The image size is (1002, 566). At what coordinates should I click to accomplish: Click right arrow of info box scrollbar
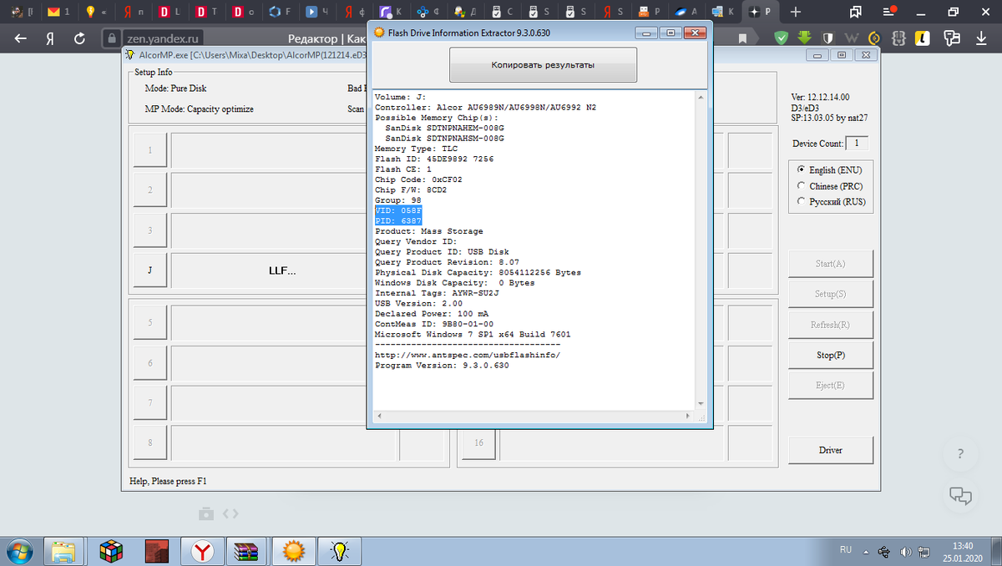[689, 416]
